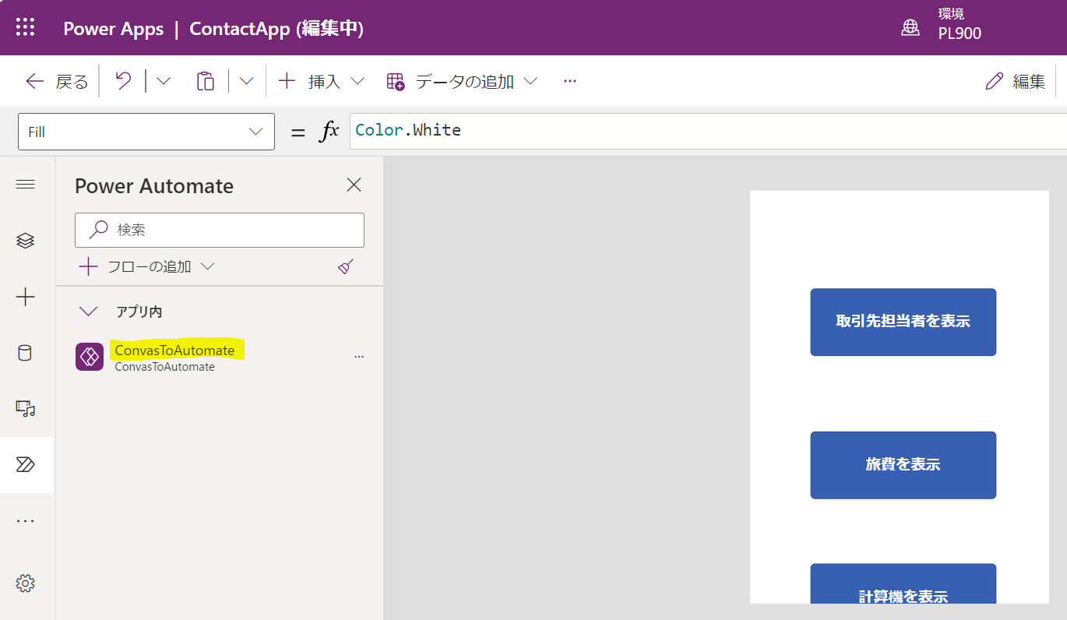Image resolution: width=1067 pixels, height=620 pixels.
Task: Open the media pane icon
Action: 26,408
